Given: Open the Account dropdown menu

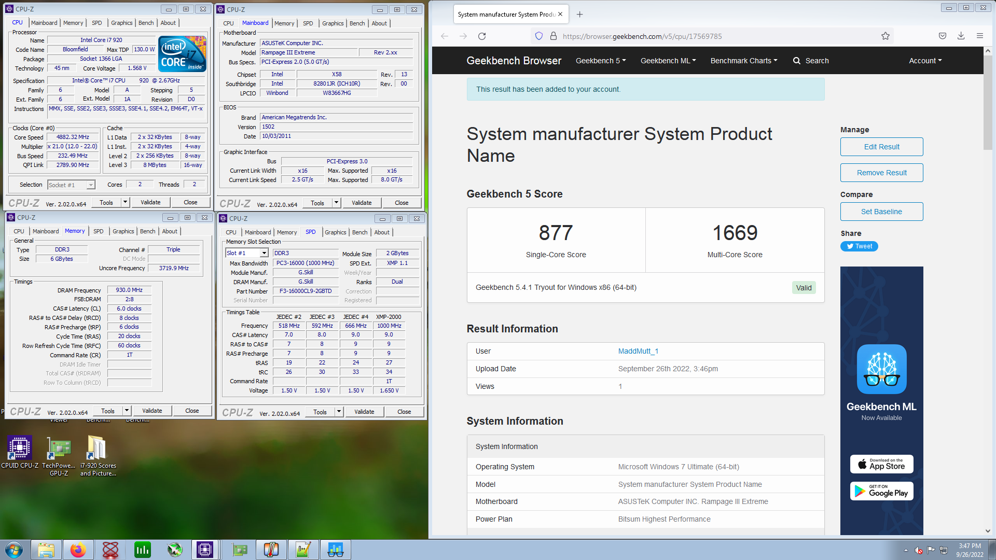Looking at the screenshot, I should pos(925,61).
